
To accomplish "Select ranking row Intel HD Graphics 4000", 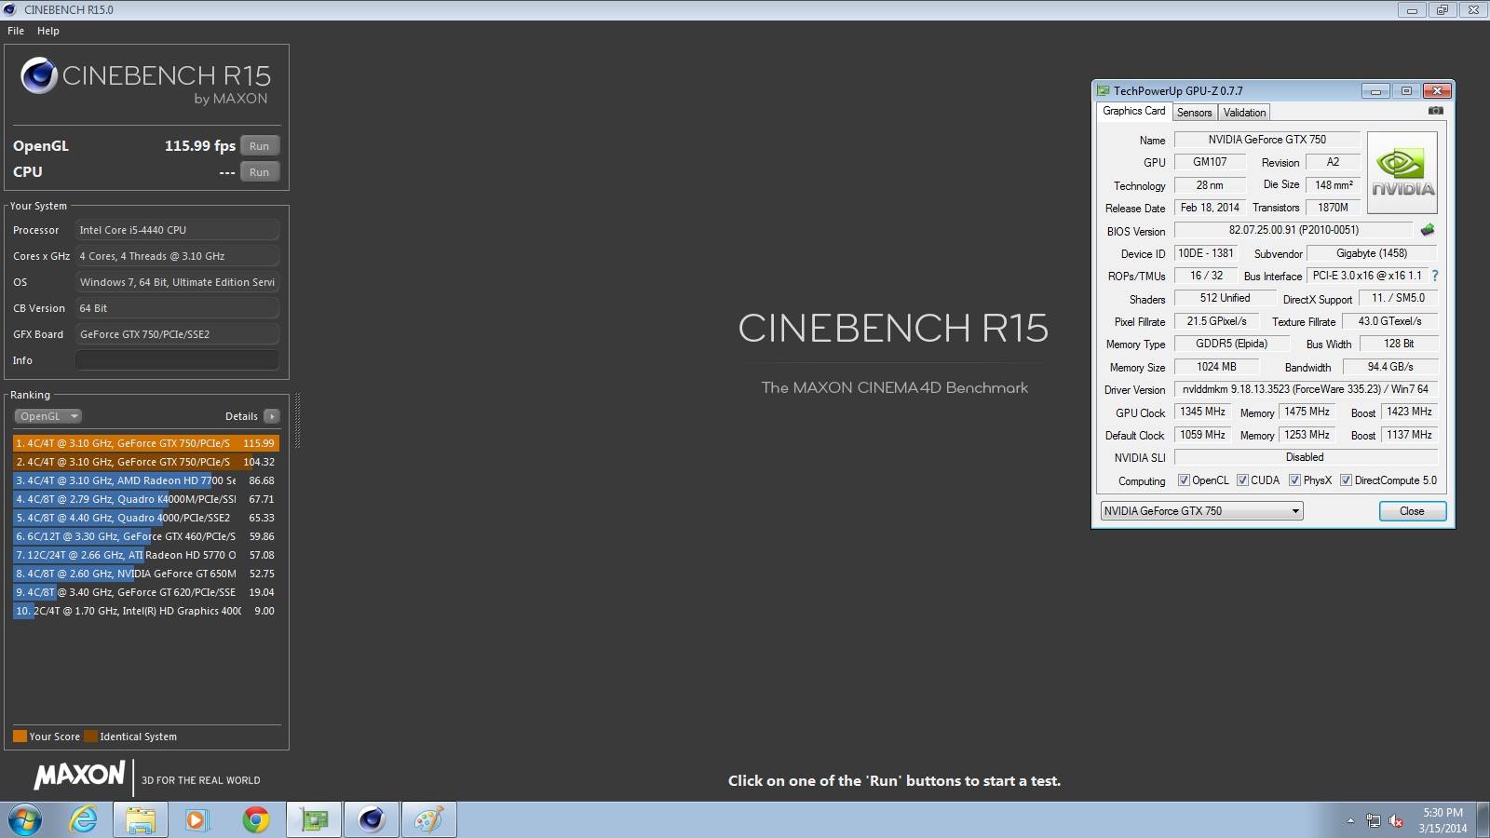I will 146,611.
